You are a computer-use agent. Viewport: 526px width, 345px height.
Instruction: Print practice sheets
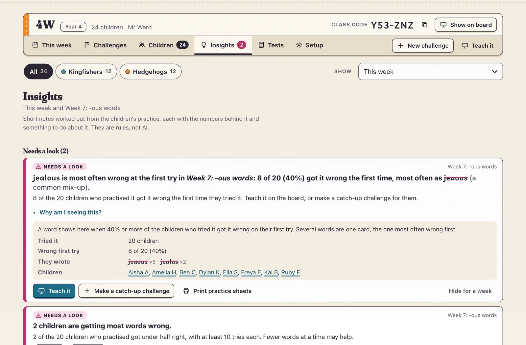click(217, 291)
